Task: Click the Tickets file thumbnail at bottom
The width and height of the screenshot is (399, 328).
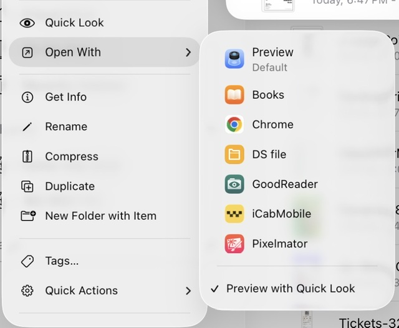Action: (307, 319)
